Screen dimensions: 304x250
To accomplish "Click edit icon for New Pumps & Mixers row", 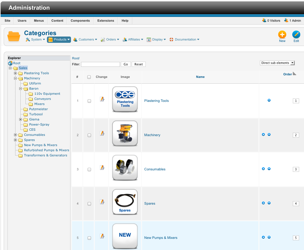I will pyautogui.click(x=102, y=236).
